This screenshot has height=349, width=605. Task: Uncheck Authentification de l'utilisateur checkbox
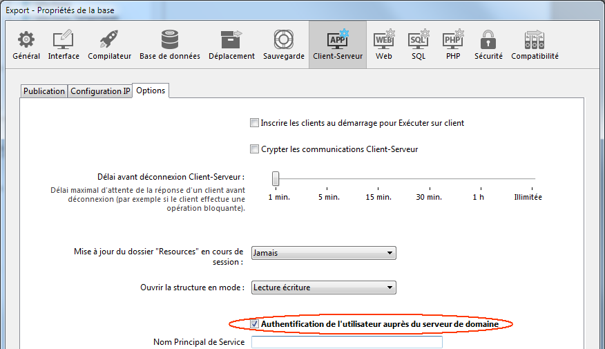[255, 323]
